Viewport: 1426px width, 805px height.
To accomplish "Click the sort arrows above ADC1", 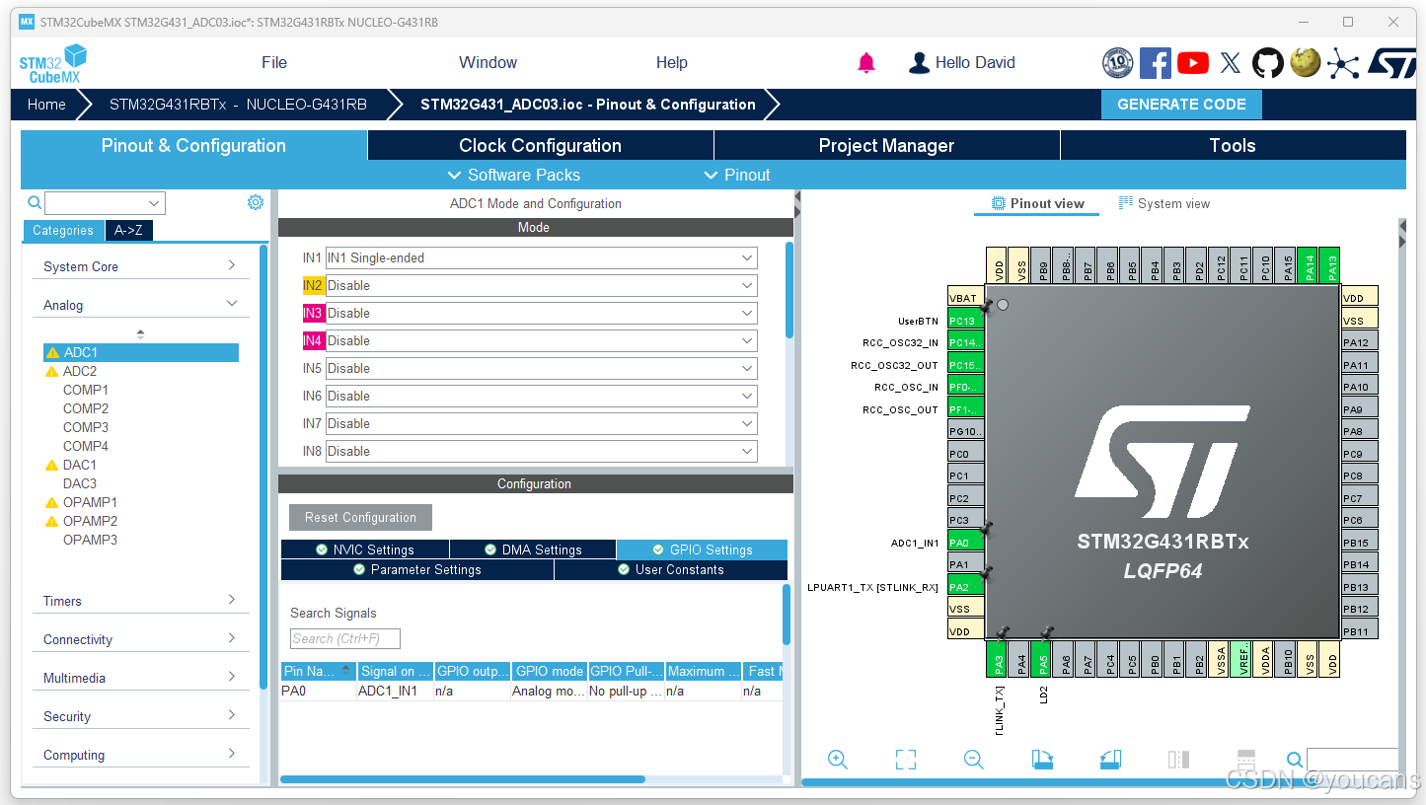I will click(x=140, y=334).
